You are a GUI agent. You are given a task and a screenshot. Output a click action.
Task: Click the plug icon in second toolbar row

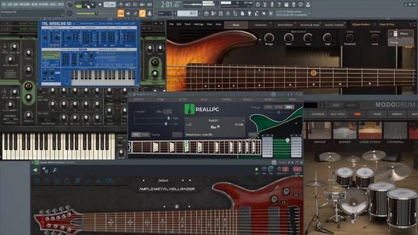(x=249, y=13)
